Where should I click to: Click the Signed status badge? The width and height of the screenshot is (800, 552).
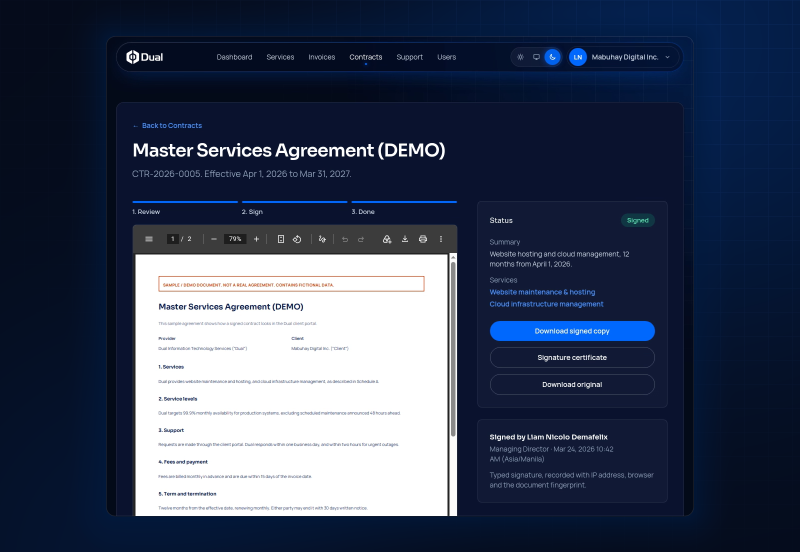click(638, 220)
